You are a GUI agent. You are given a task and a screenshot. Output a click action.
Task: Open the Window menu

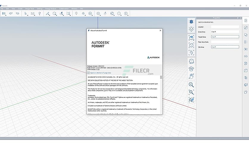point(74,9)
